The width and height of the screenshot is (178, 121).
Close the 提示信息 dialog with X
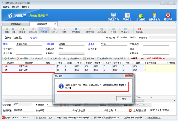[129, 75]
